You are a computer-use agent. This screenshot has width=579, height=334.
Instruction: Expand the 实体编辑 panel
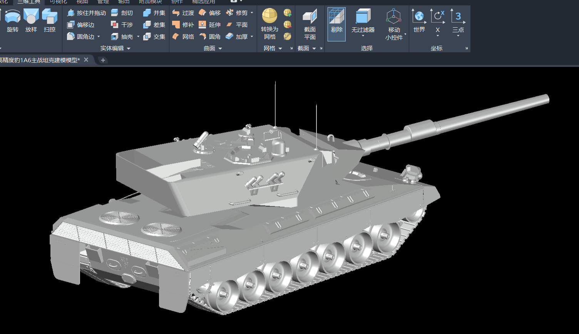[x=115, y=48]
